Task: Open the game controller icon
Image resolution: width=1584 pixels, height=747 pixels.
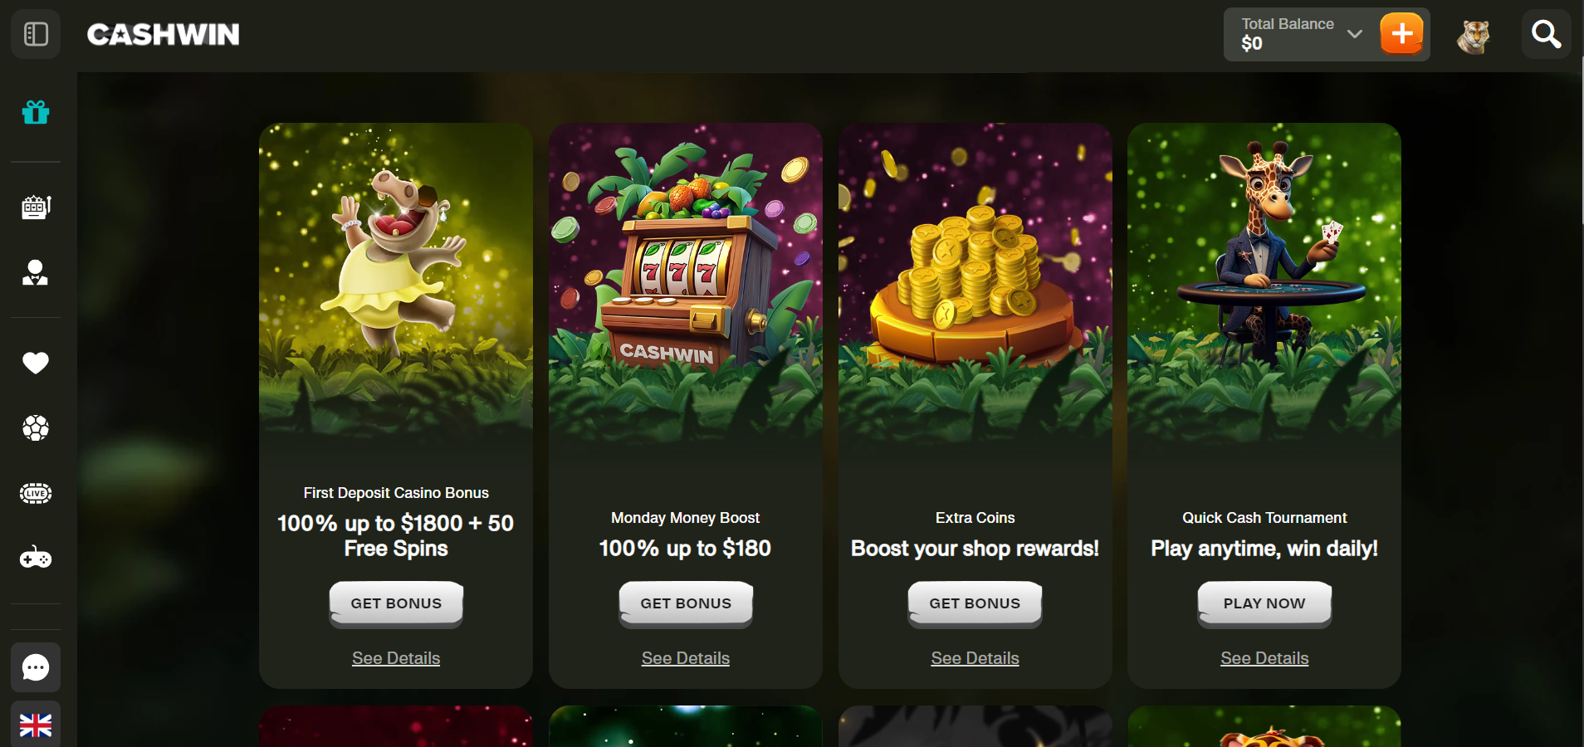Action: pos(36,559)
